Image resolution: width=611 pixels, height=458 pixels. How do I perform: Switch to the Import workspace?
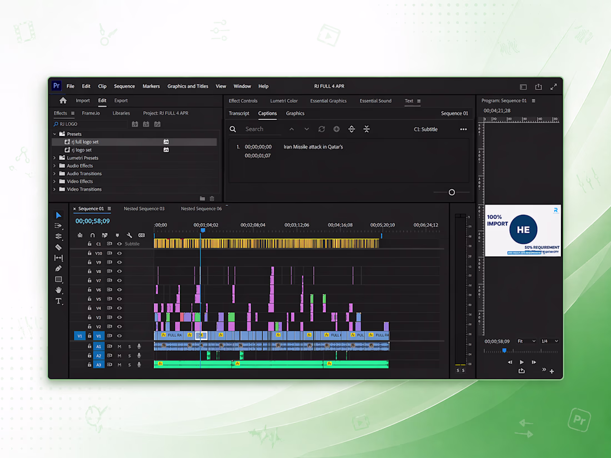click(x=83, y=100)
